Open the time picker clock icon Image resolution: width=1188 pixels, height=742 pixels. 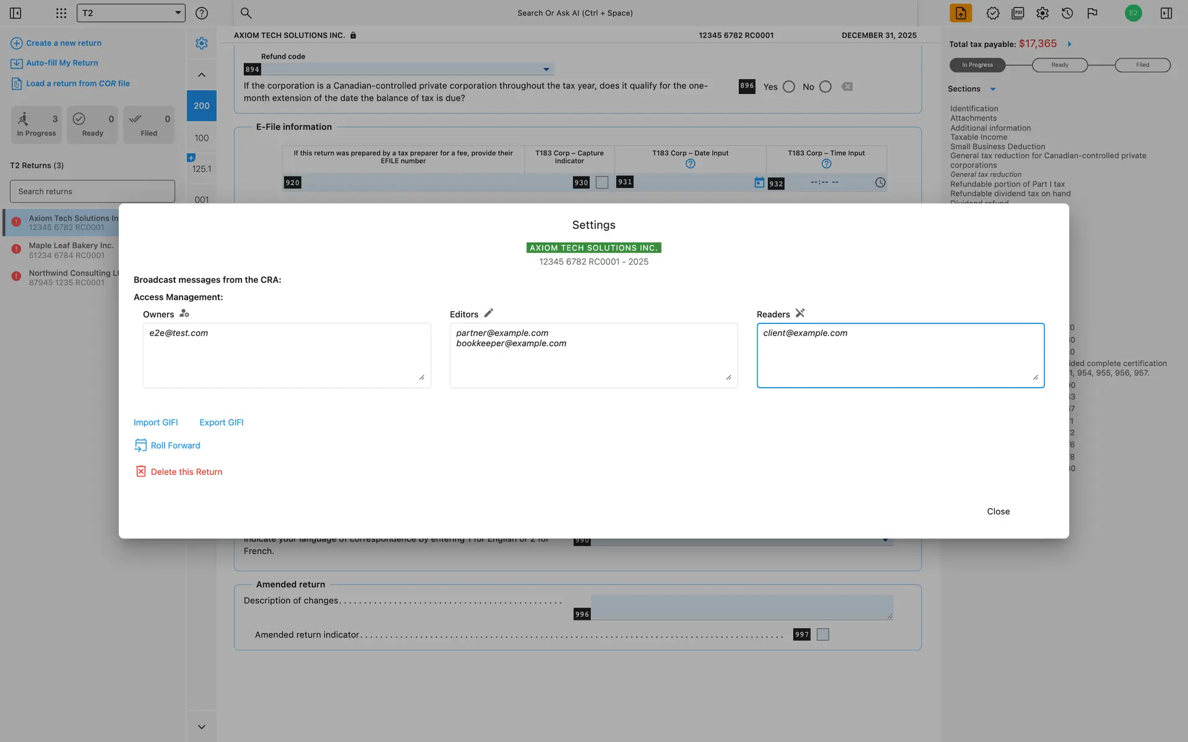[880, 182]
